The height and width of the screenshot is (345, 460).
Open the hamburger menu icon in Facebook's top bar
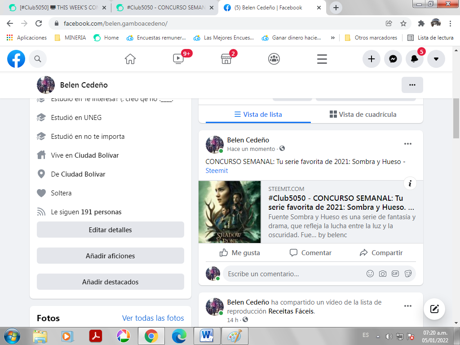coord(322,59)
